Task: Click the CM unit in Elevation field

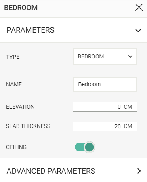Action: pyautogui.click(x=128, y=107)
